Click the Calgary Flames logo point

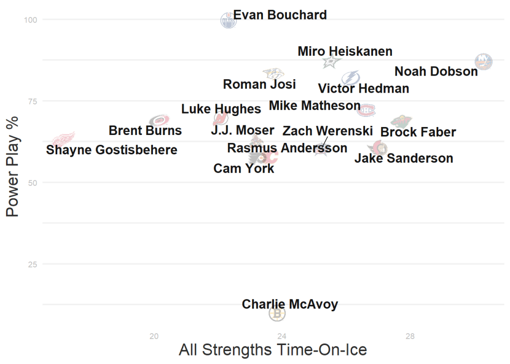270,157
